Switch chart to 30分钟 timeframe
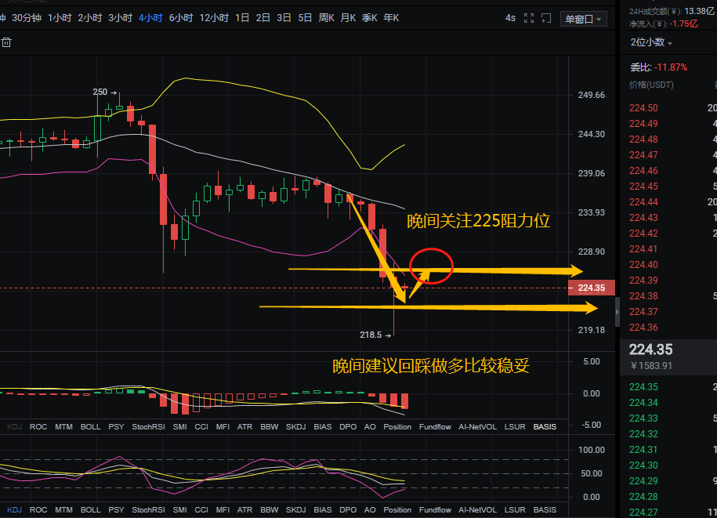717x518 pixels. tap(27, 18)
